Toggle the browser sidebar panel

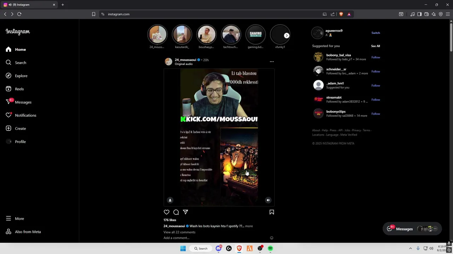(x=419, y=14)
